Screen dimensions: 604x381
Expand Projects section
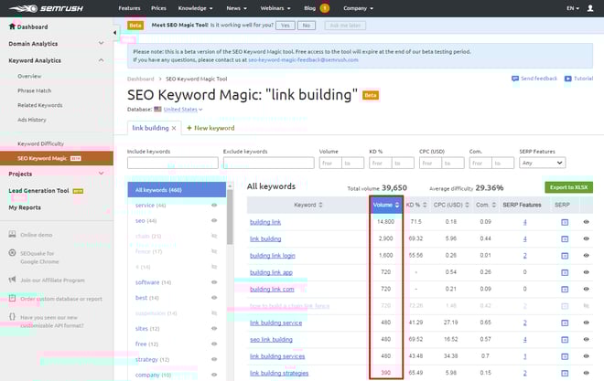coord(101,174)
